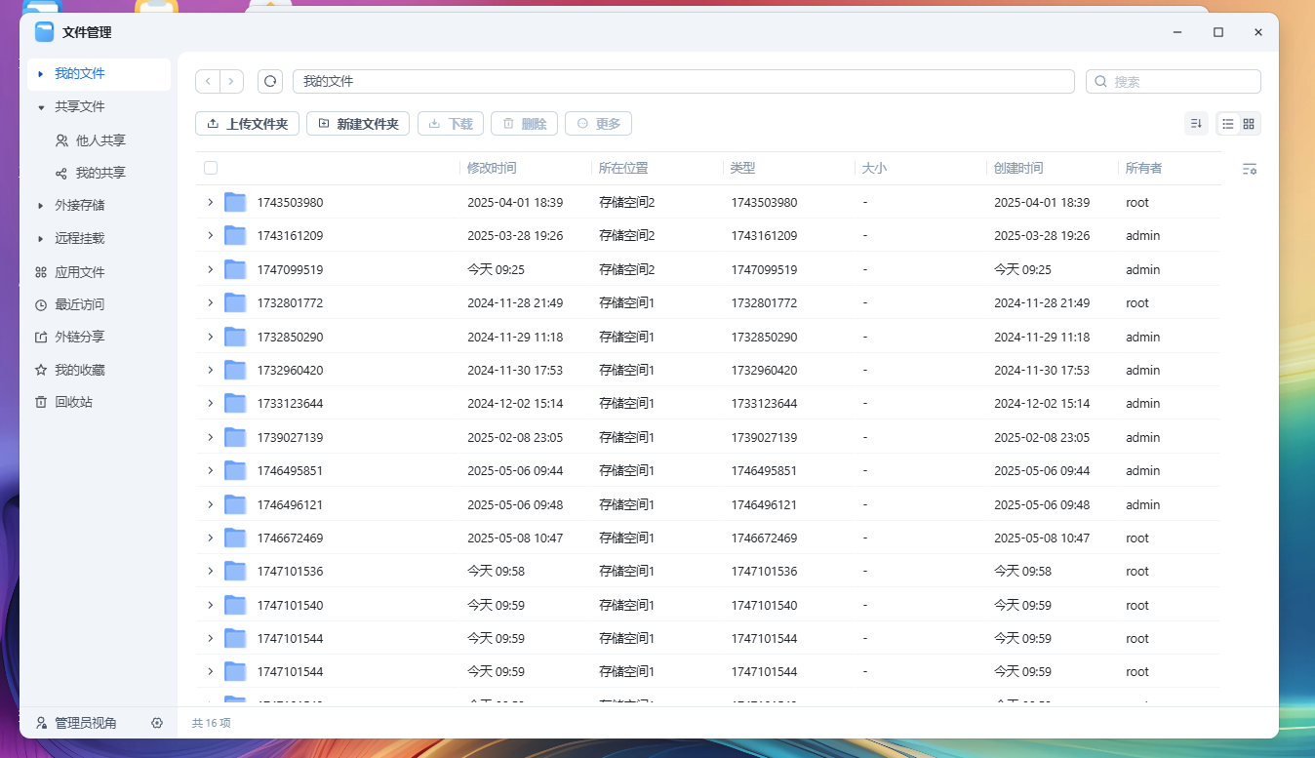Expand folder row 1743161209
The width and height of the screenshot is (1315, 758).
[210, 235]
